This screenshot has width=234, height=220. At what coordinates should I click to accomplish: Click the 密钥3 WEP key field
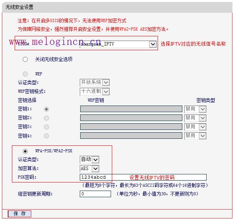click(131, 126)
